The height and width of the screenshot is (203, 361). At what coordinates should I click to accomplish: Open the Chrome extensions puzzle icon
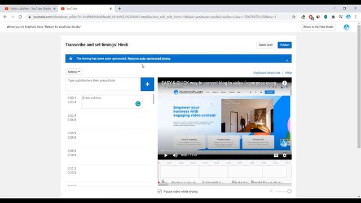tap(333, 17)
